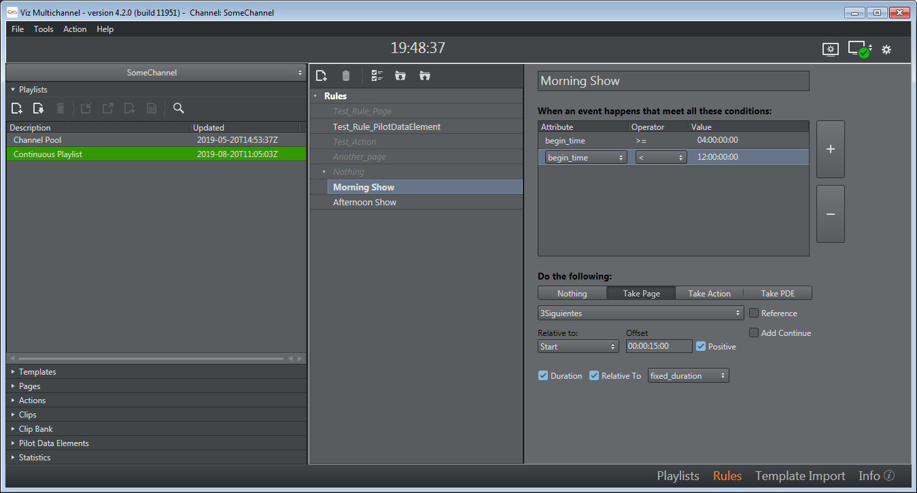Open the settings gear at top right
This screenshot has height=493, width=917.
click(886, 50)
